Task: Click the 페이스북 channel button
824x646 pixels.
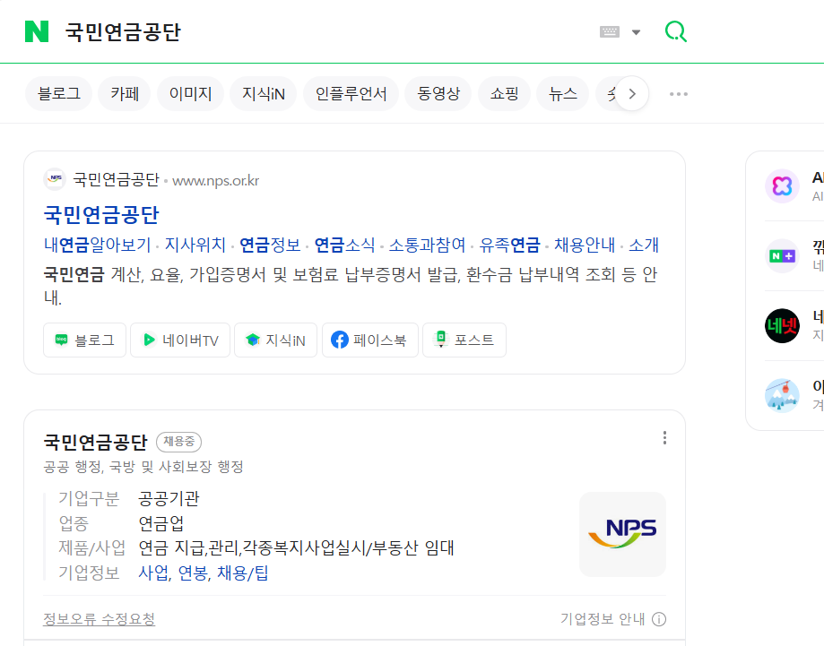Action: 370,340
